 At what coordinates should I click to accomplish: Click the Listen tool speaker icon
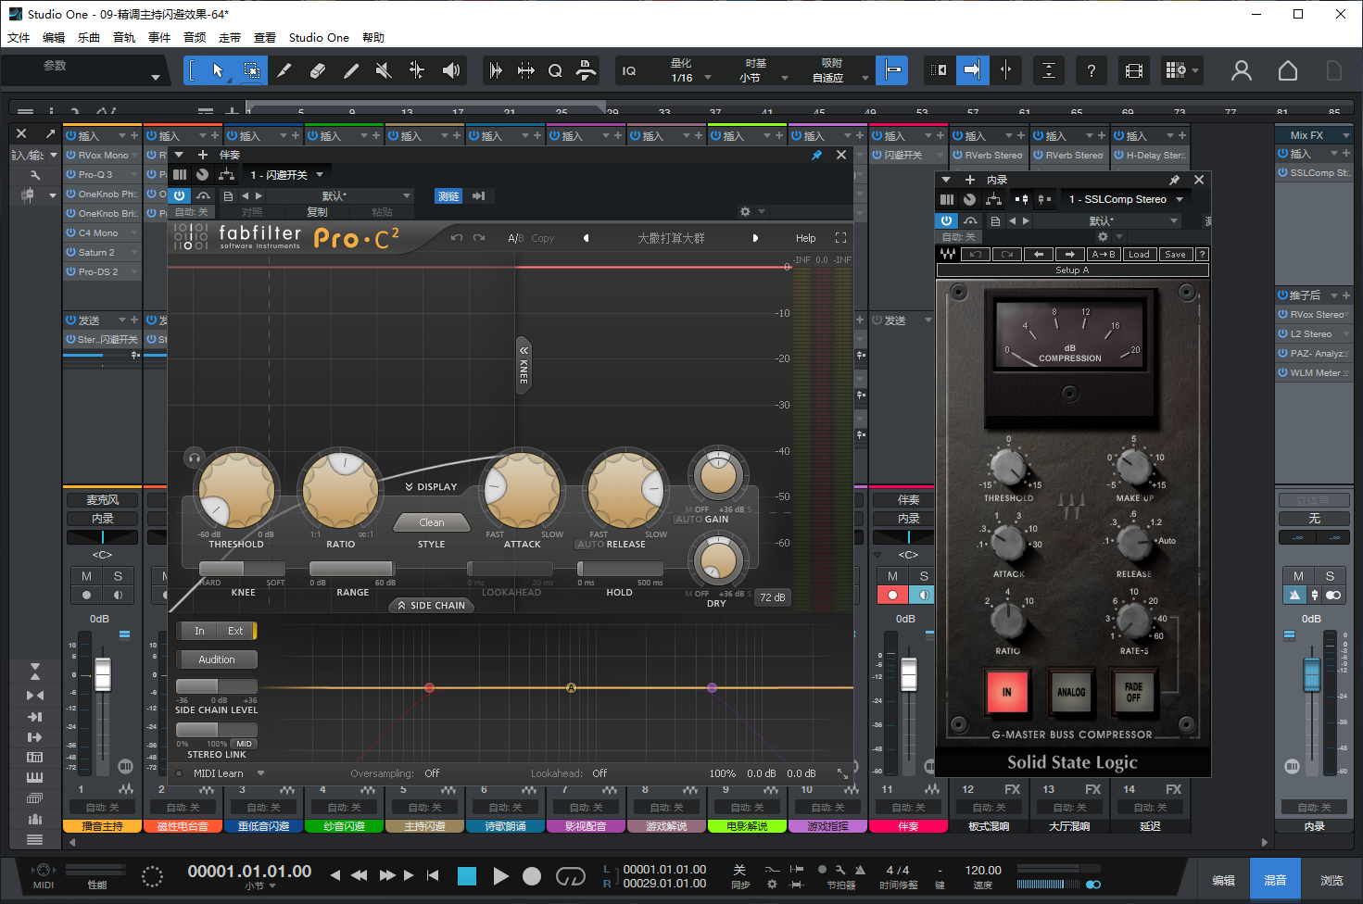click(451, 70)
